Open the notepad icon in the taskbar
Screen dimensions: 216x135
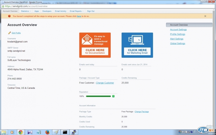point(39,132)
